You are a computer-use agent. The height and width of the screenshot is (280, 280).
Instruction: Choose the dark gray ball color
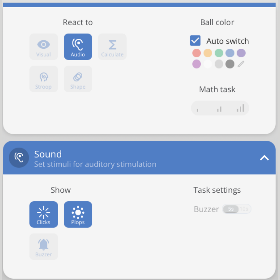pyautogui.click(x=230, y=64)
